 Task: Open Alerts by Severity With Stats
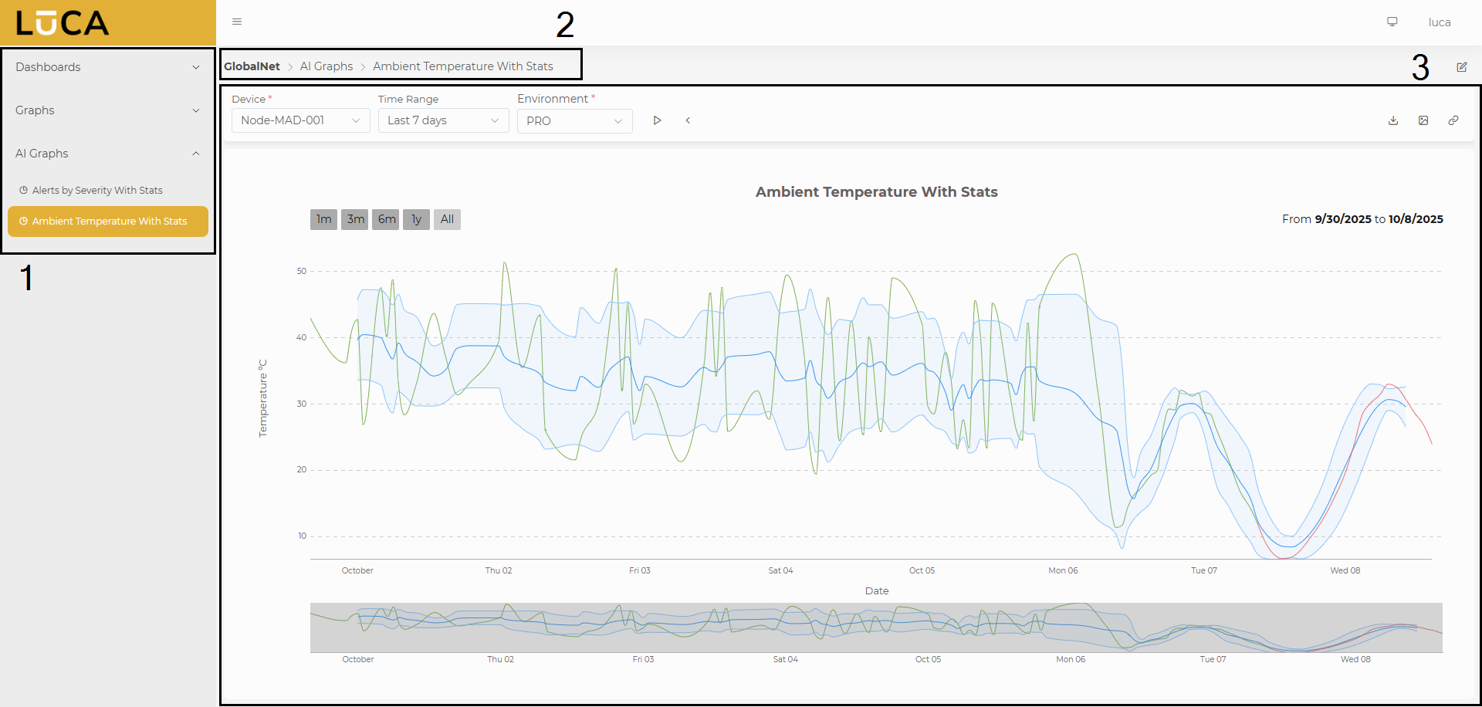click(x=97, y=191)
